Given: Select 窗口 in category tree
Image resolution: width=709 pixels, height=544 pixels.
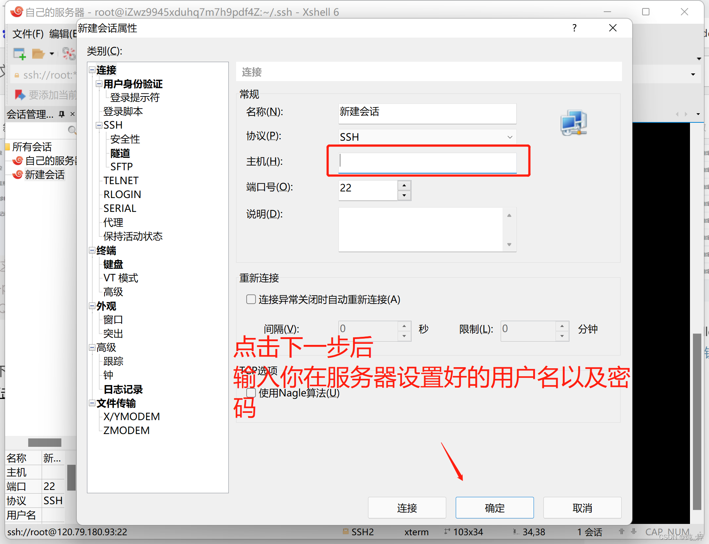Looking at the screenshot, I should click(x=113, y=320).
